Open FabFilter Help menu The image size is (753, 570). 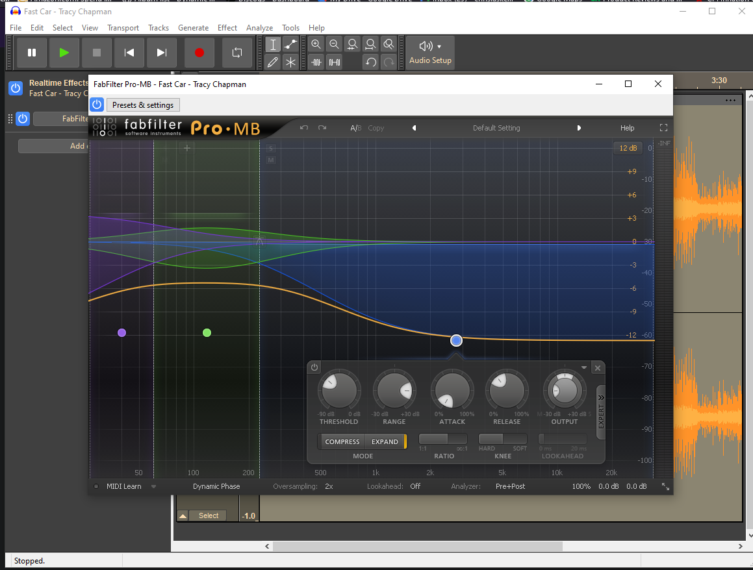627,128
